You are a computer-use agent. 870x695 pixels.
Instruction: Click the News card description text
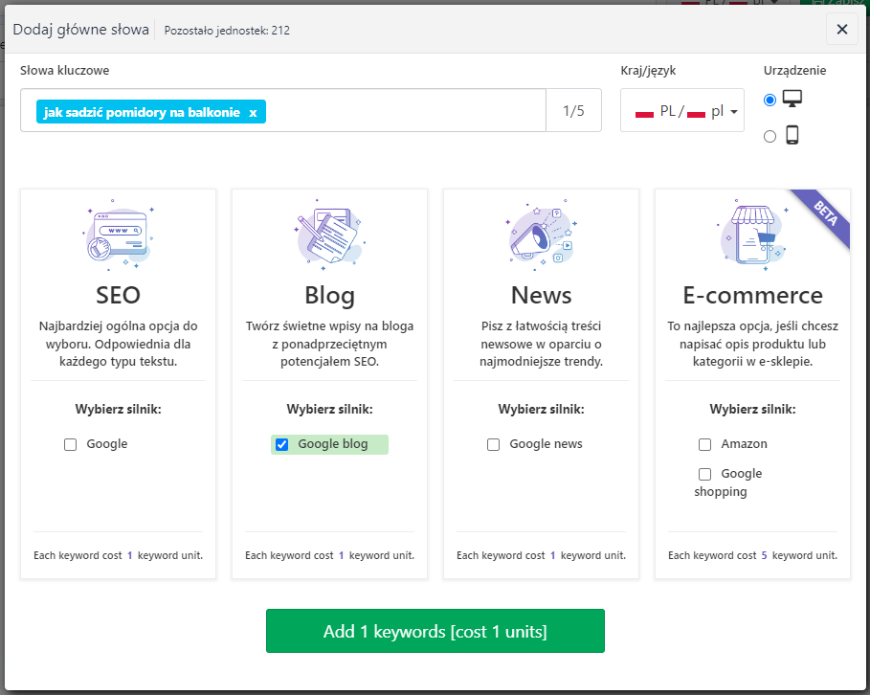(x=541, y=344)
